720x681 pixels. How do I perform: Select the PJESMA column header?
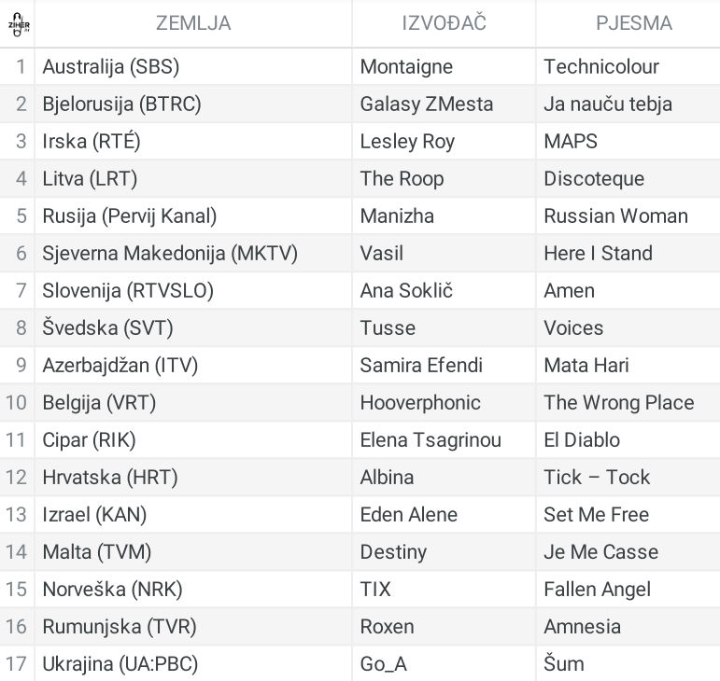pos(634,23)
